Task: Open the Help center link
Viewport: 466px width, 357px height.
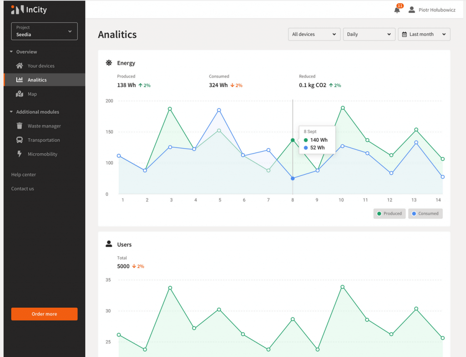Action: coord(24,175)
